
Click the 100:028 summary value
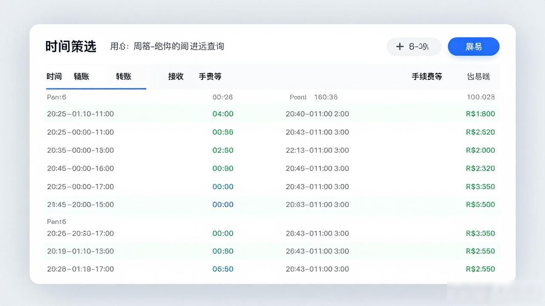pos(481,97)
